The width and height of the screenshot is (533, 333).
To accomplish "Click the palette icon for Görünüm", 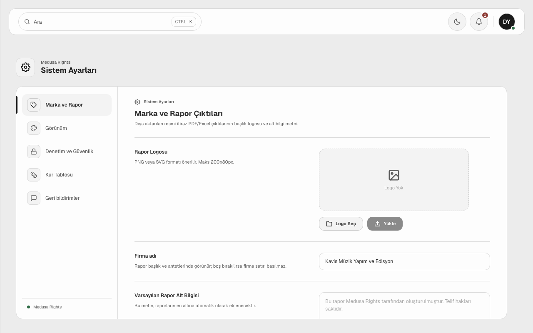I will 34,128.
